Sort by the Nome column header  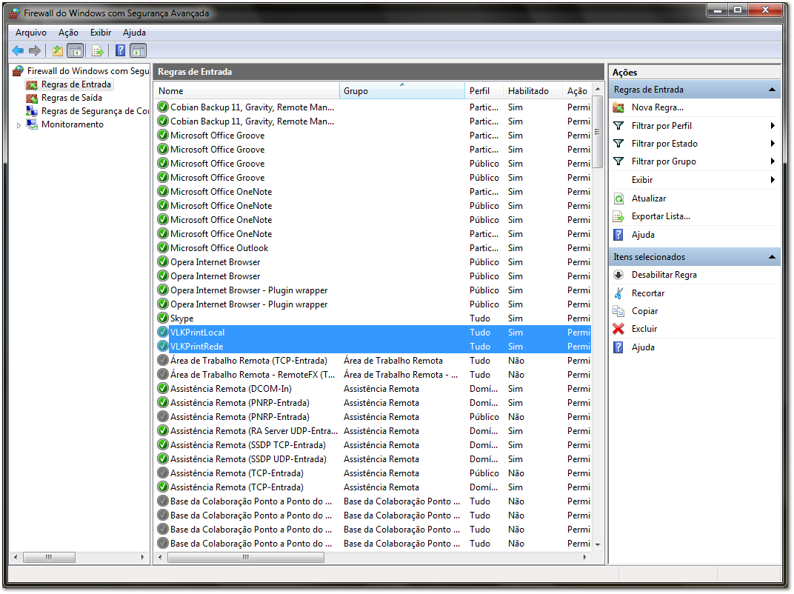point(247,91)
